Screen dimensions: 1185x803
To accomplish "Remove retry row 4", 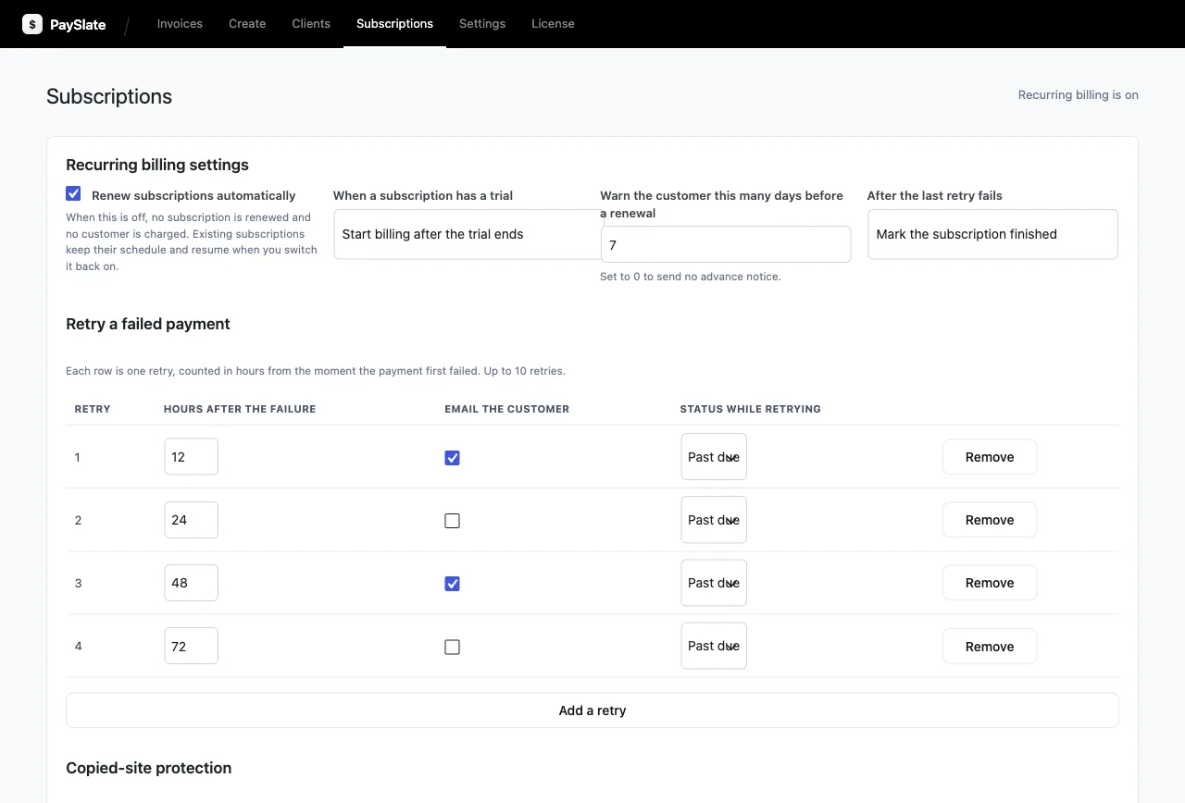I will click(x=990, y=647).
